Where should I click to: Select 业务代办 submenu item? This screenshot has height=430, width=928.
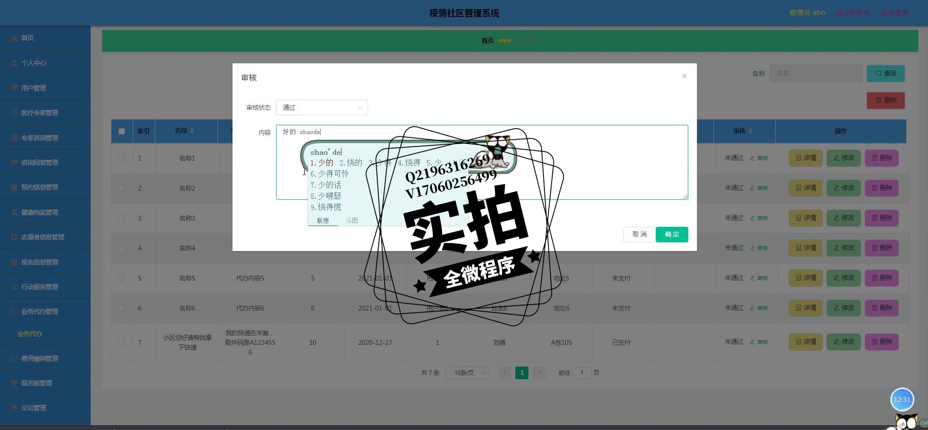tap(30, 334)
